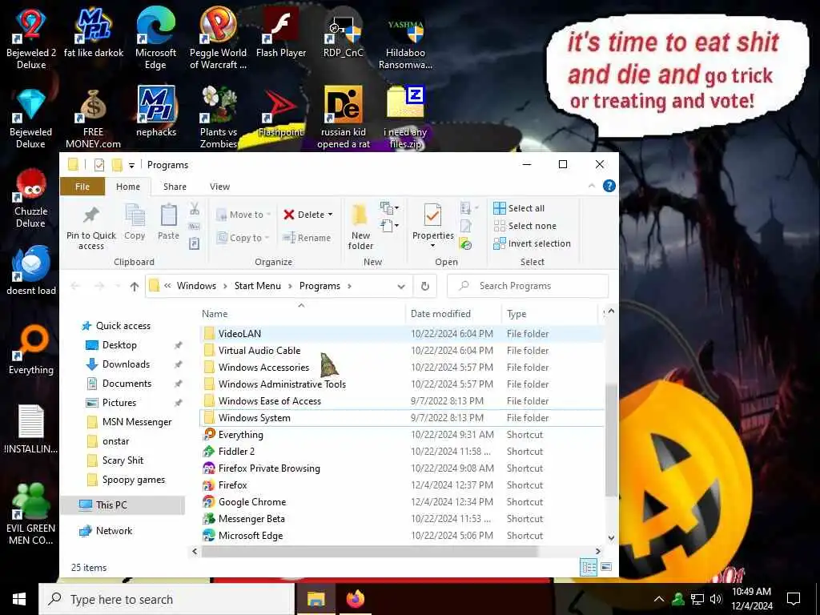Open volume control in tray

716,599
